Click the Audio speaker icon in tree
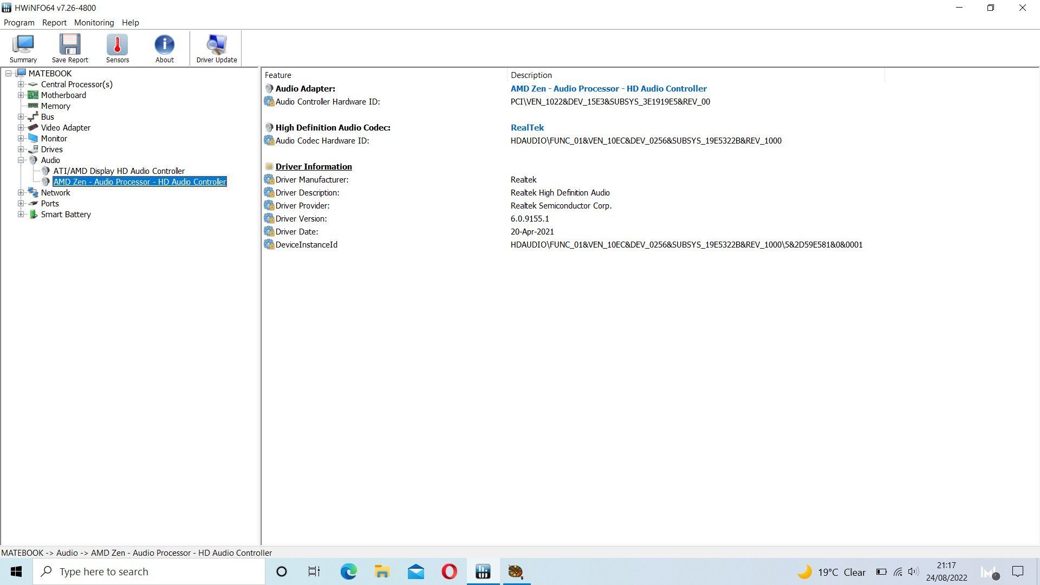The width and height of the screenshot is (1040, 585). 33,160
